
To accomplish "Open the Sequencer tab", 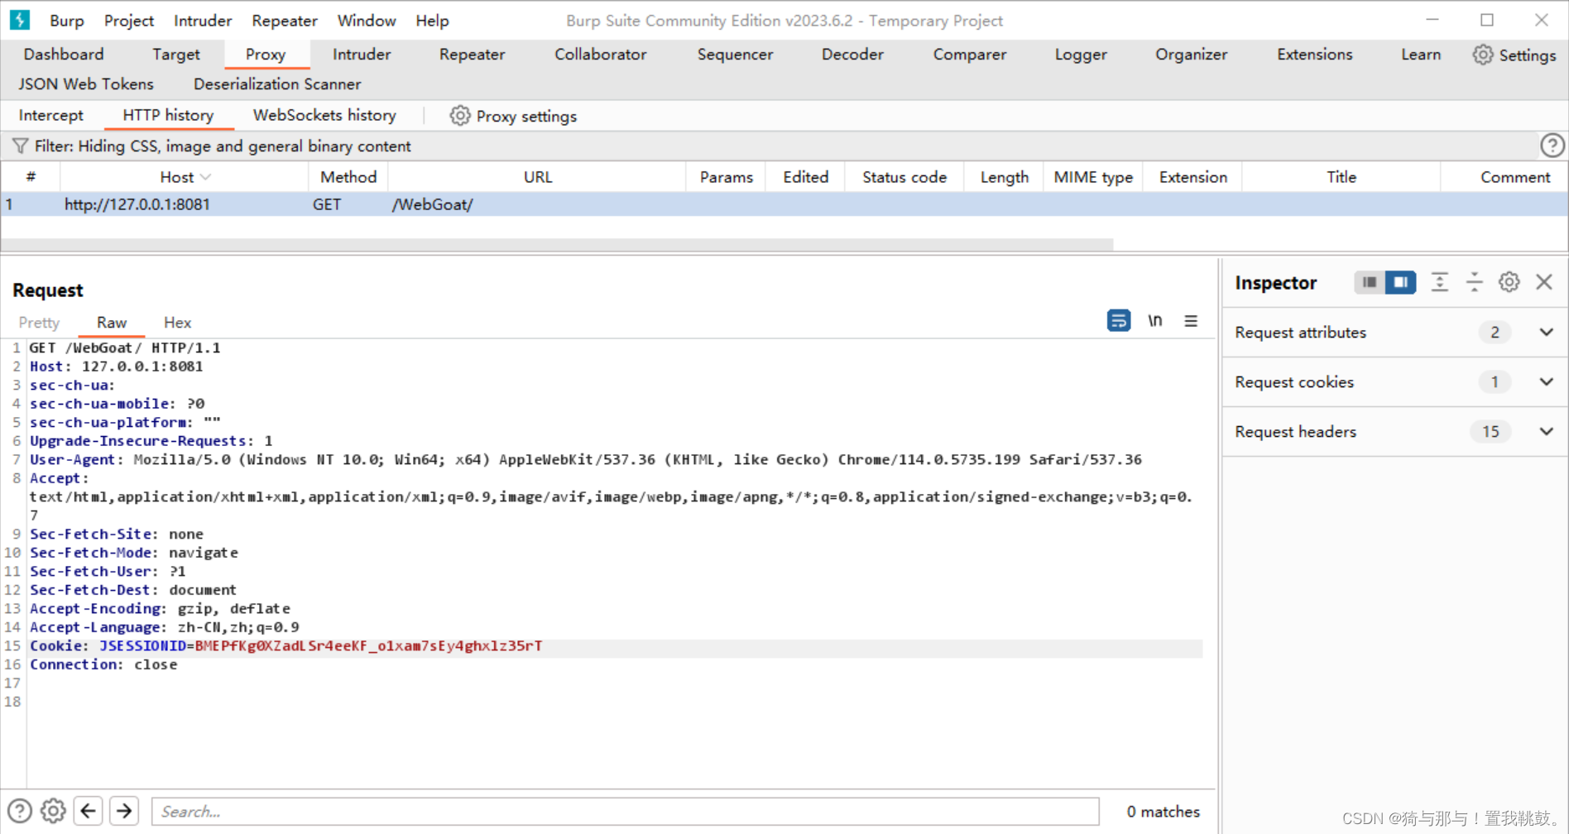I will coord(735,55).
